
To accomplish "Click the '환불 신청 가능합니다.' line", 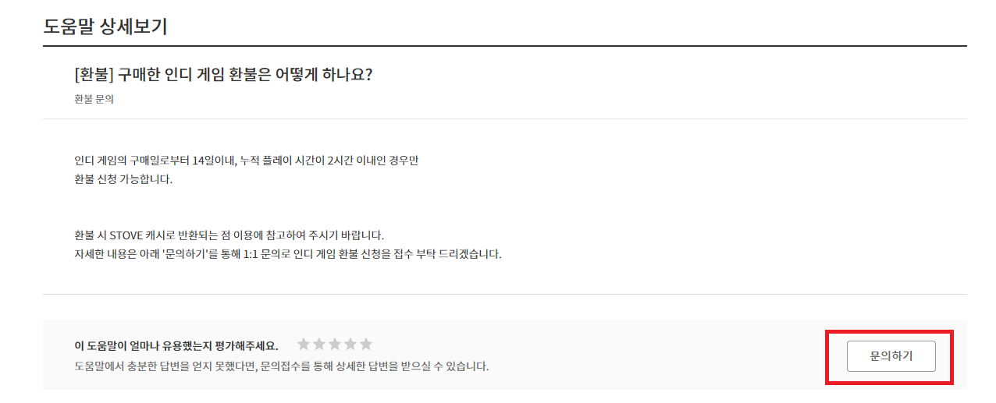I will coord(123,179).
